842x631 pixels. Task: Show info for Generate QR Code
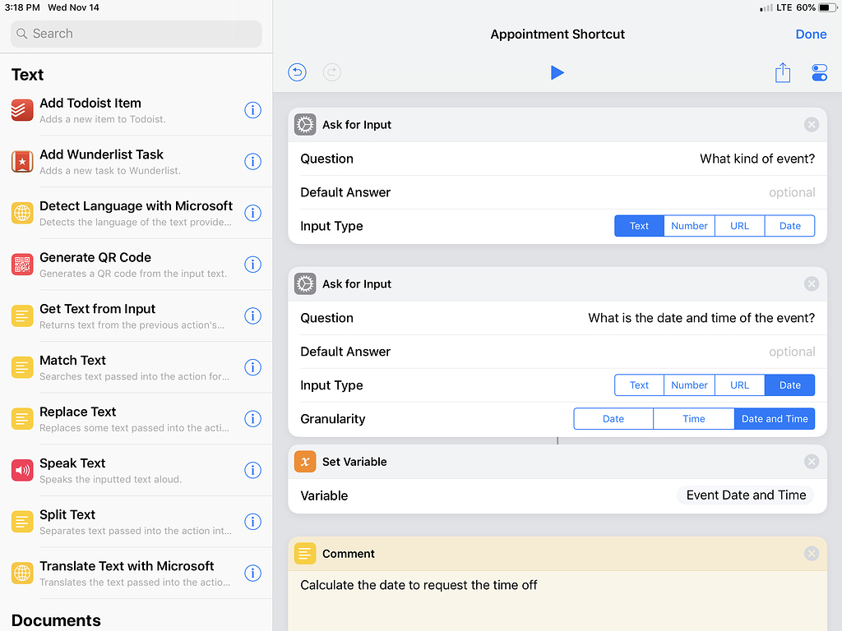click(253, 265)
